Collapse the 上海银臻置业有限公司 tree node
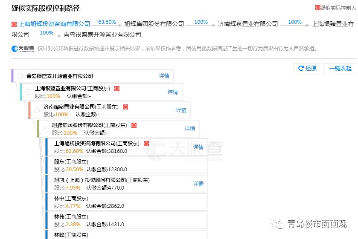Viewport: 358px width, 239px height. point(29,92)
